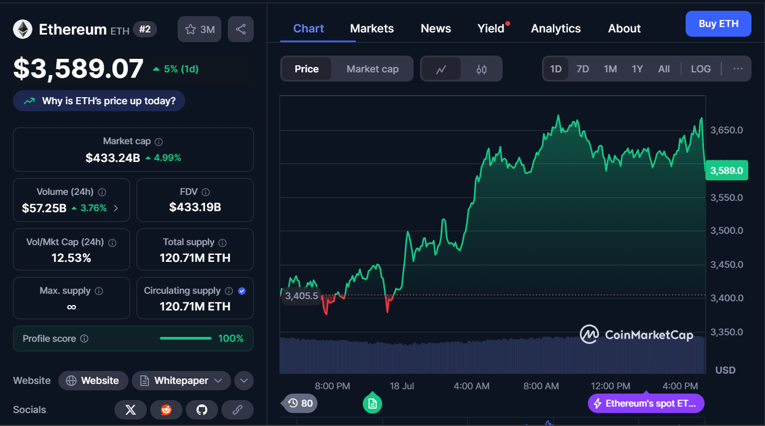
Task: Set chart range to 1D
Action: click(556, 69)
